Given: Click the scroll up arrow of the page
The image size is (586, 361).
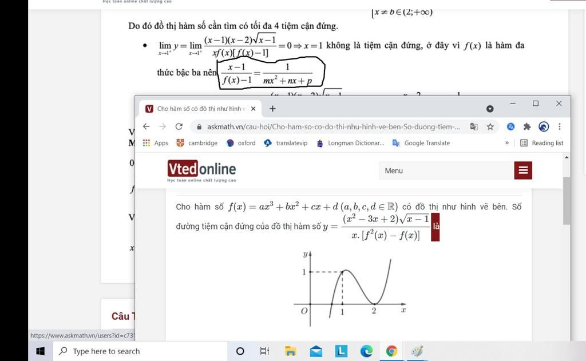Looking at the screenshot, I should [x=567, y=157].
